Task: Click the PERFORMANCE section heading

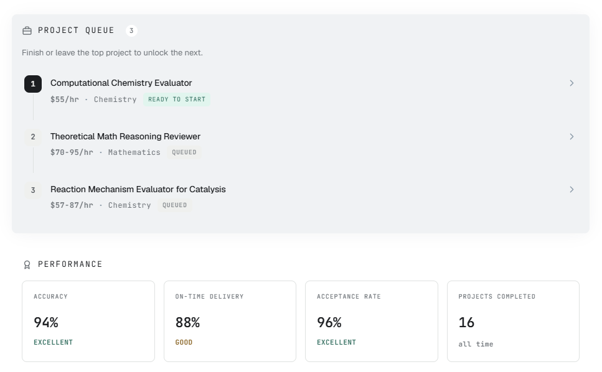Action: [x=70, y=264]
